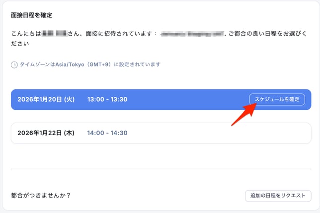Click the 都合がつきませんか？ prompt text
The image size is (320, 213).
pyautogui.click(x=41, y=195)
